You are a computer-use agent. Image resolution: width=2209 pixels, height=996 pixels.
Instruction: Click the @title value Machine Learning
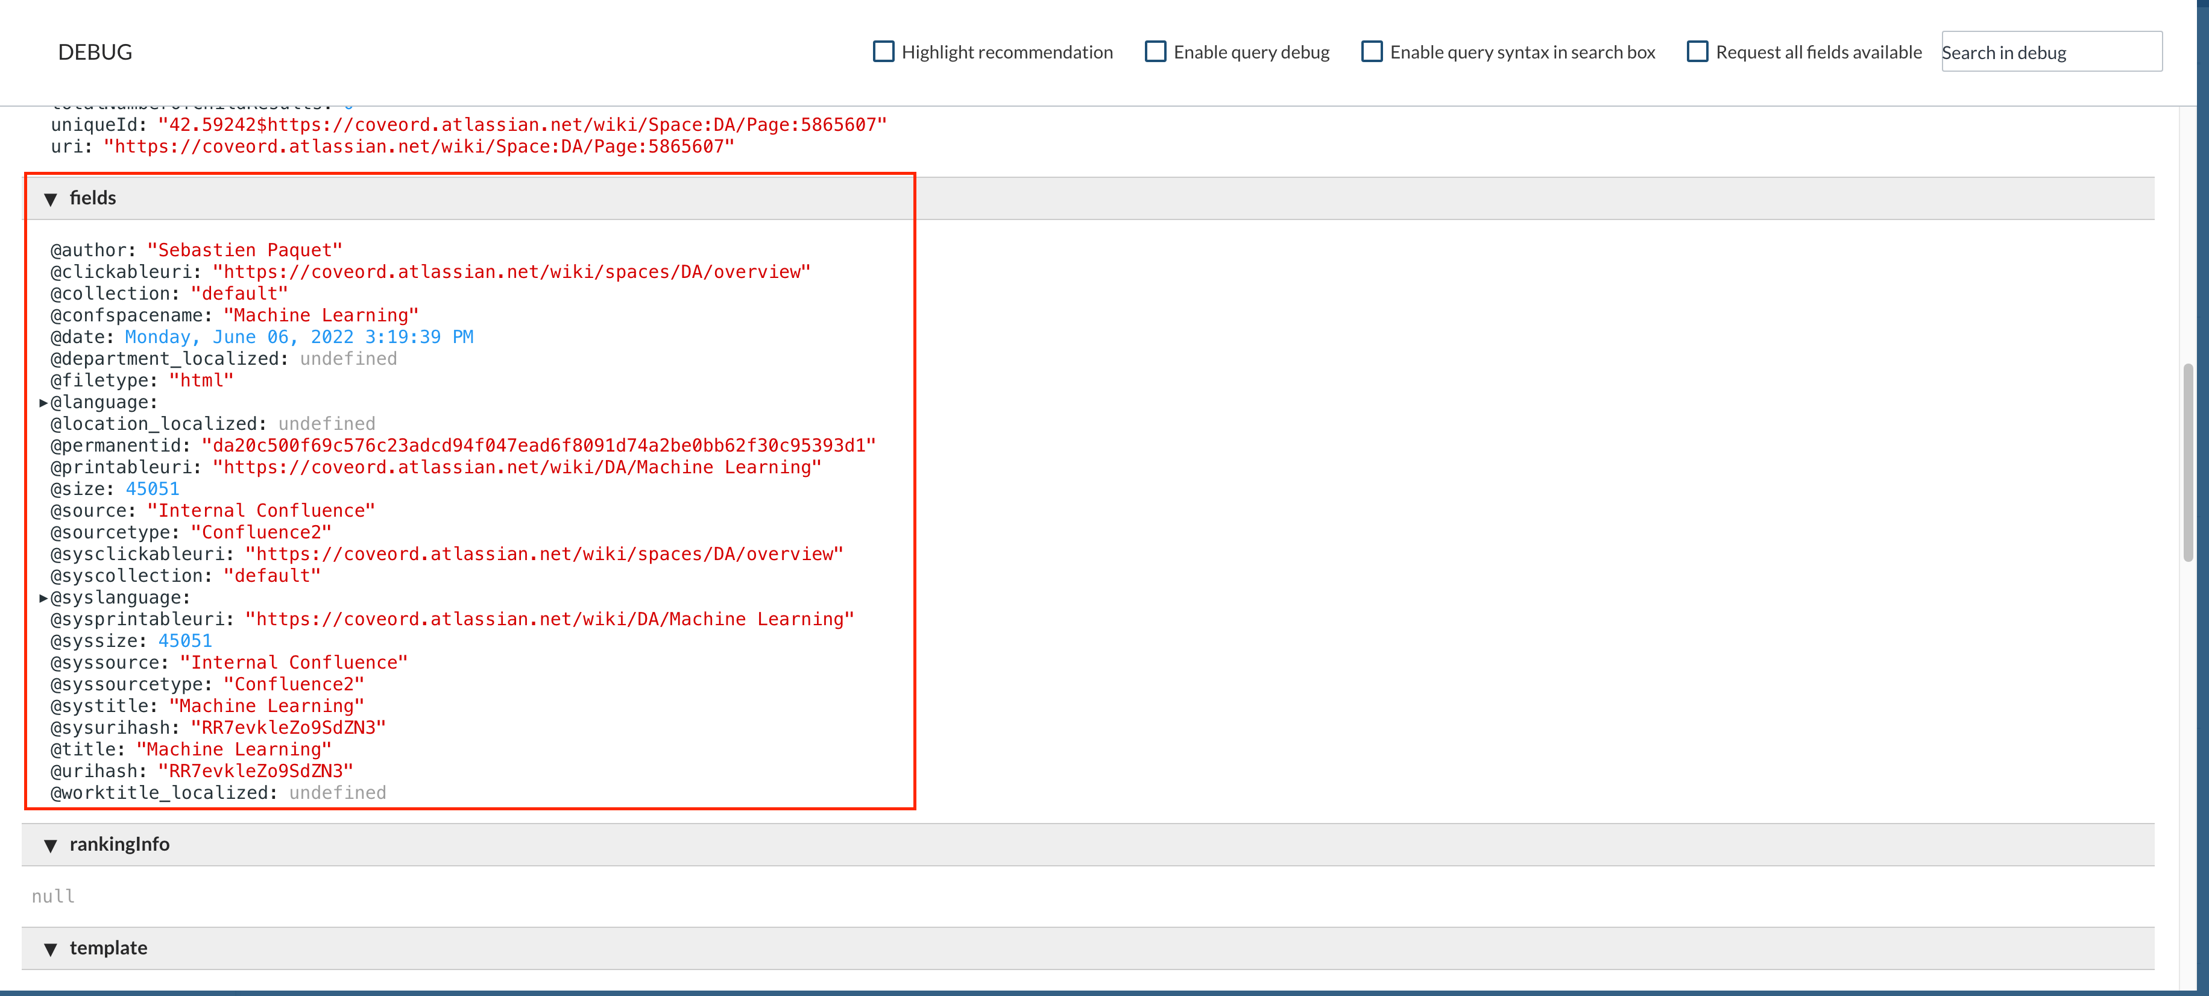tap(234, 750)
